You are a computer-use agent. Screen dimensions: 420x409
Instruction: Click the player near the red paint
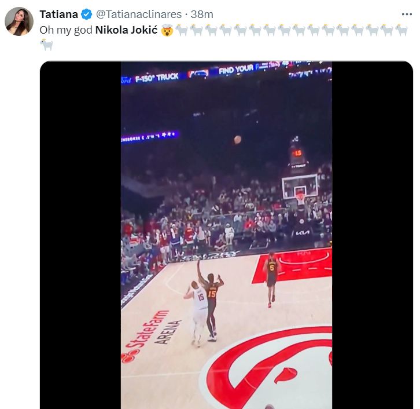[x=271, y=278]
